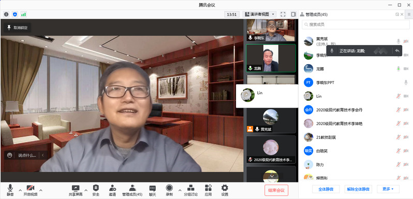Toggle microphone for member Lin in list
This screenshot has width=413, height=199.
(399, 96)
